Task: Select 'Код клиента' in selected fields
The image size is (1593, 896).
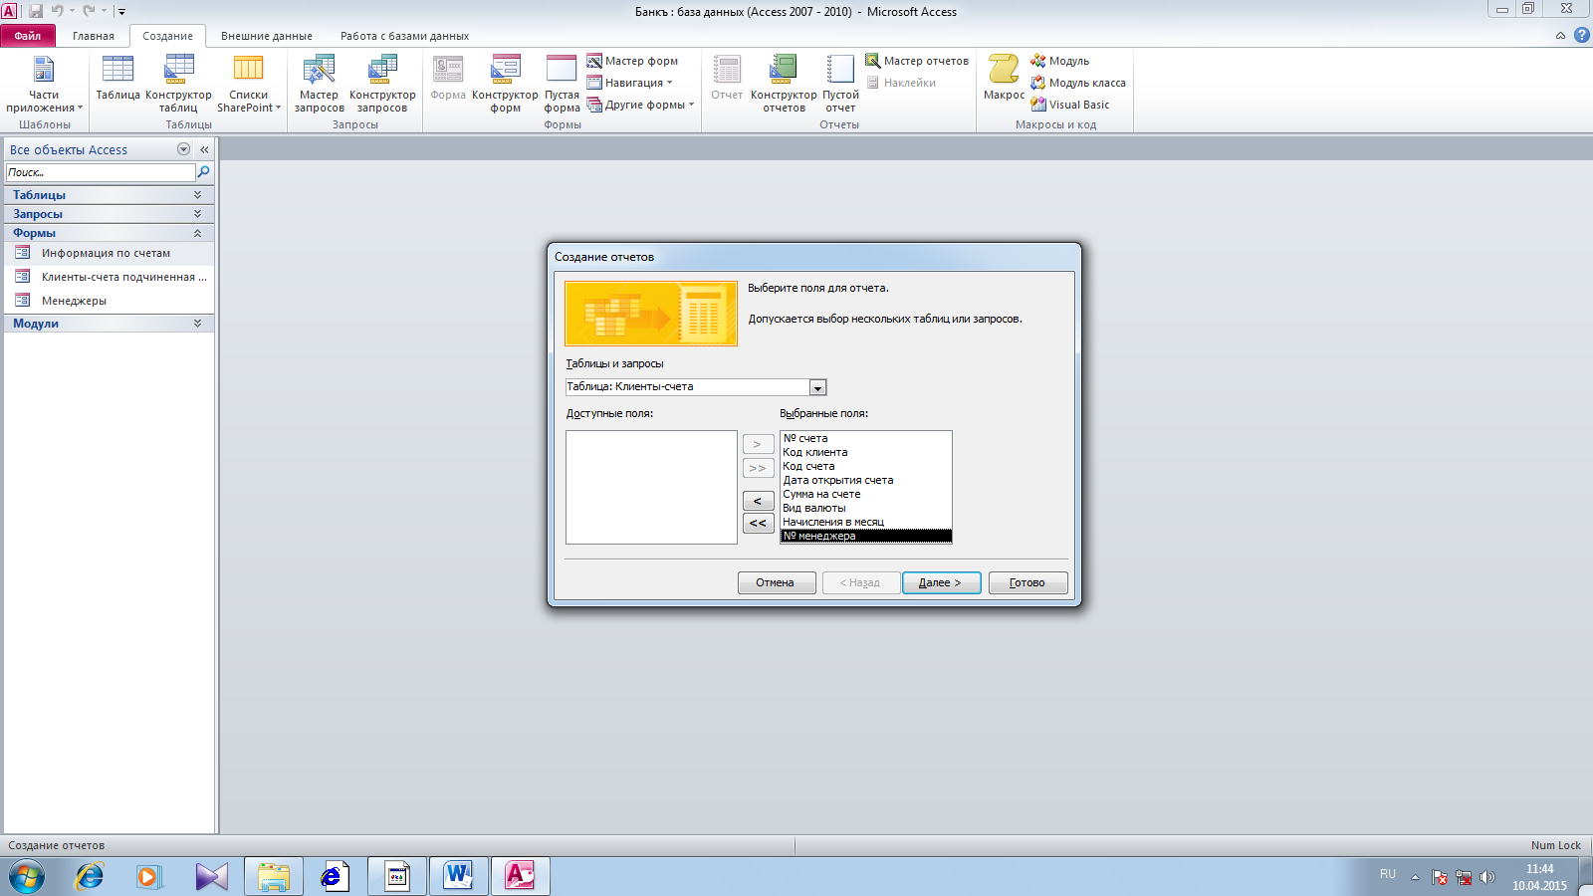Action: pyautogui.click(x=865, y=452)
